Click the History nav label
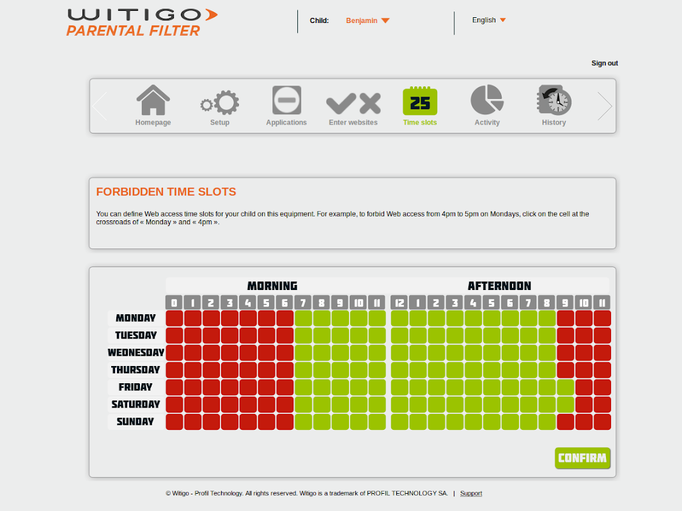The width and height of the screenshot is (682, 511). tap(554, 123)
